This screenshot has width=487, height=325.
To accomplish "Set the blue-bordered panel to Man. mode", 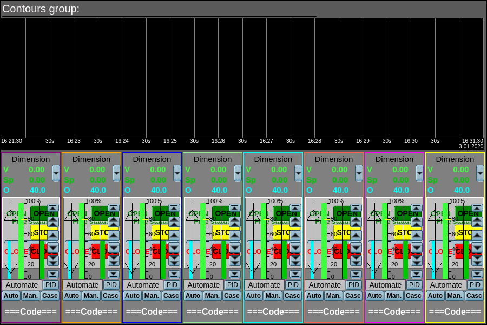I will point(151,296).
